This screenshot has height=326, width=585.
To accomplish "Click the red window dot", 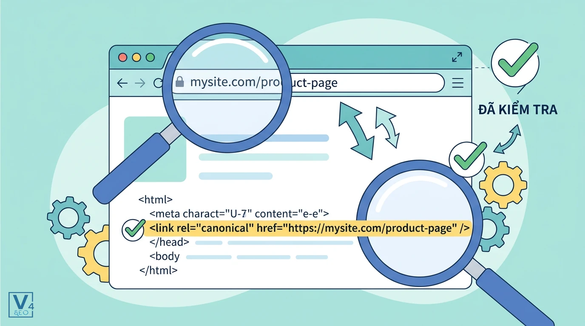I will pyautogui.click(x=123, y=57).
